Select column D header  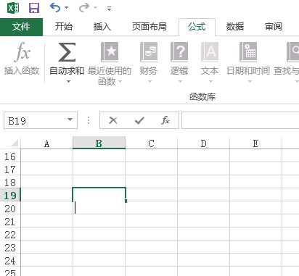pos(203,143)
